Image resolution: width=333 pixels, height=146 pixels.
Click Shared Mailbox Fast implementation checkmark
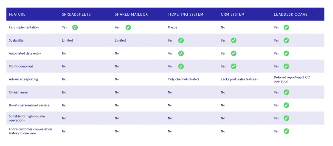[128, 27]
